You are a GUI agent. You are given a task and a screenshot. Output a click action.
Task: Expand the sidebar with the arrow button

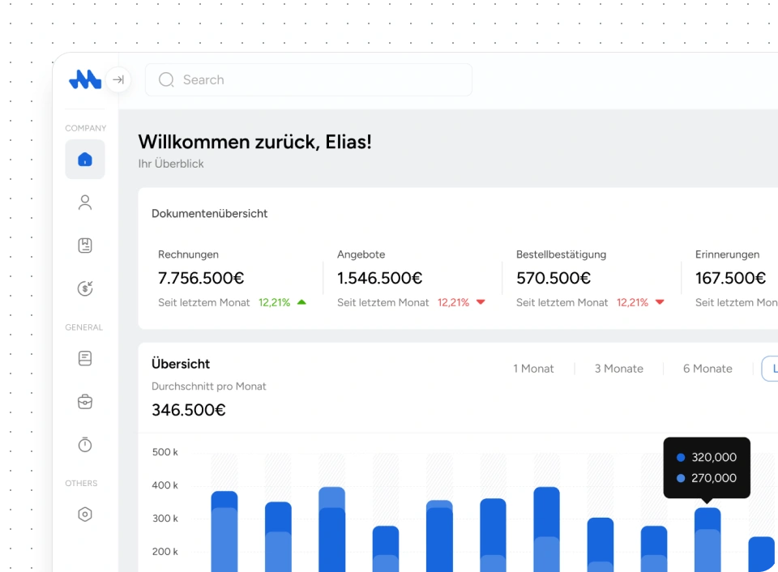click(118, 79)
